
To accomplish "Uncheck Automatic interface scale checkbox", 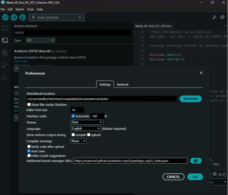I will pos(73,116).
